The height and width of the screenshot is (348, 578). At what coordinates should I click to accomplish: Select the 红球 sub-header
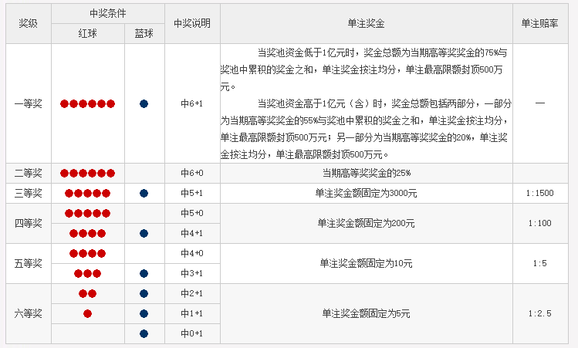pyautogui.click(x=87, y=34)
